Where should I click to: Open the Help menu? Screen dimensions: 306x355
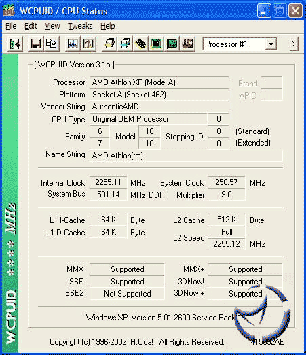pyautogui.click(x=108, y=26)
